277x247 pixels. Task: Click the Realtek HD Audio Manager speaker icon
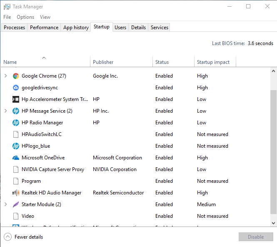16,193
